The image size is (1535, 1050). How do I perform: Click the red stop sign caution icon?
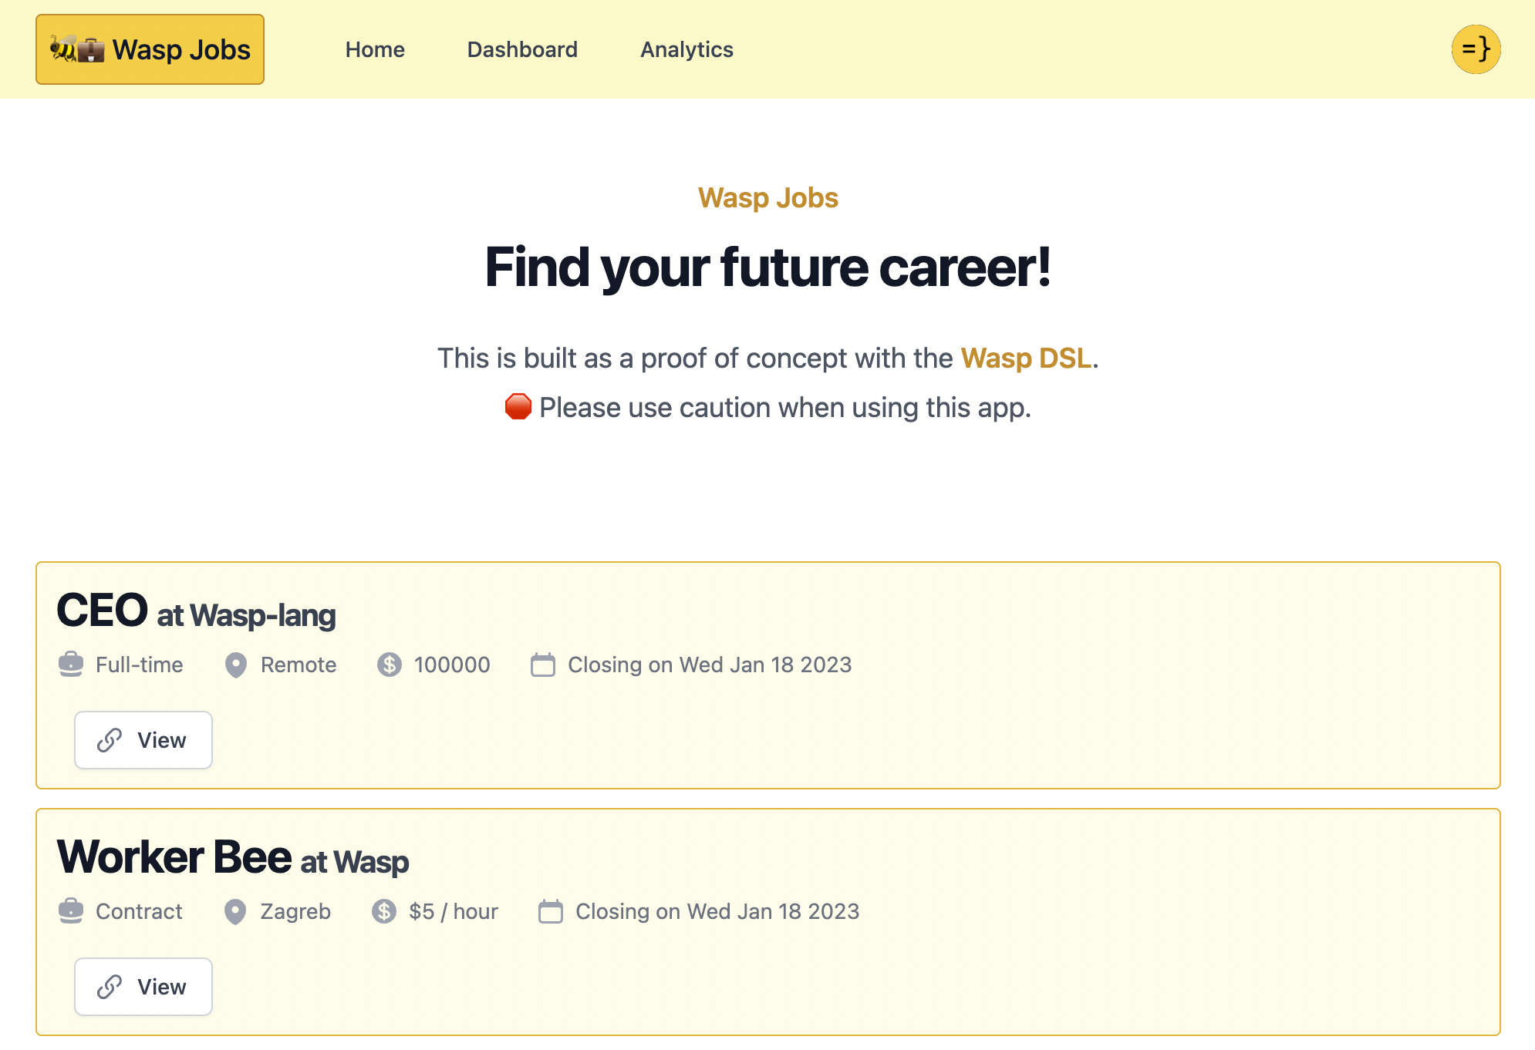click(518, 407)
